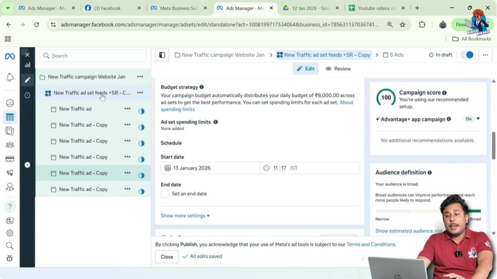Toggle status icon of first New Traffic ad

(141, 111)
